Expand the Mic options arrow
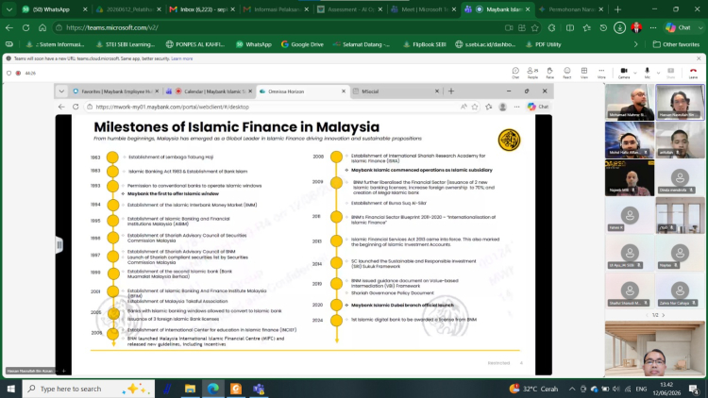 coord(658,73)
